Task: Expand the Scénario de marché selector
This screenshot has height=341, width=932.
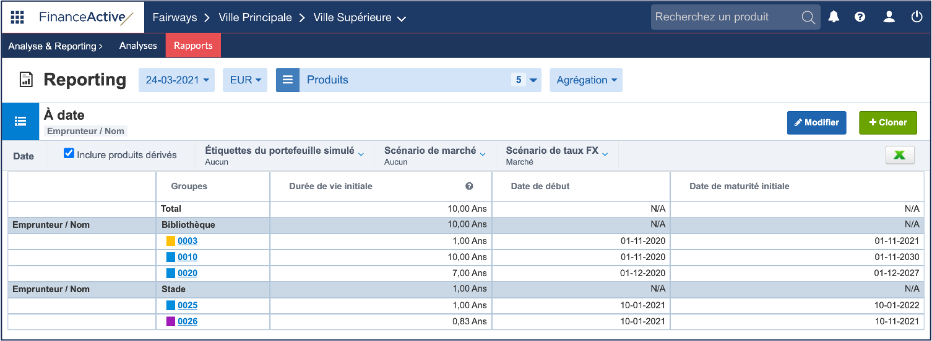Action: coord(434,151)
